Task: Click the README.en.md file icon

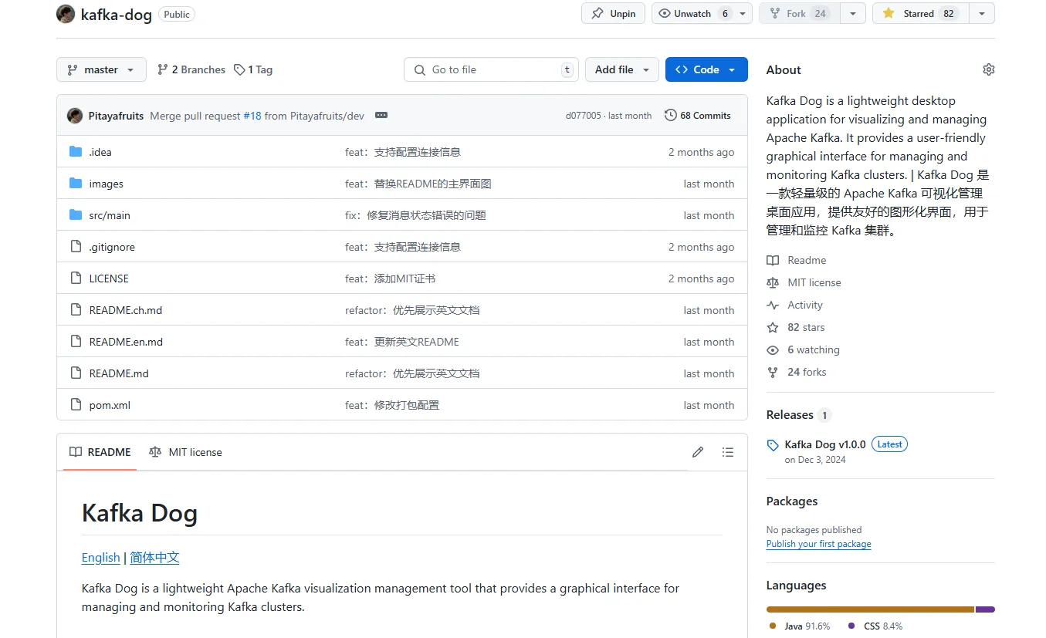Action: pos(76,342)
